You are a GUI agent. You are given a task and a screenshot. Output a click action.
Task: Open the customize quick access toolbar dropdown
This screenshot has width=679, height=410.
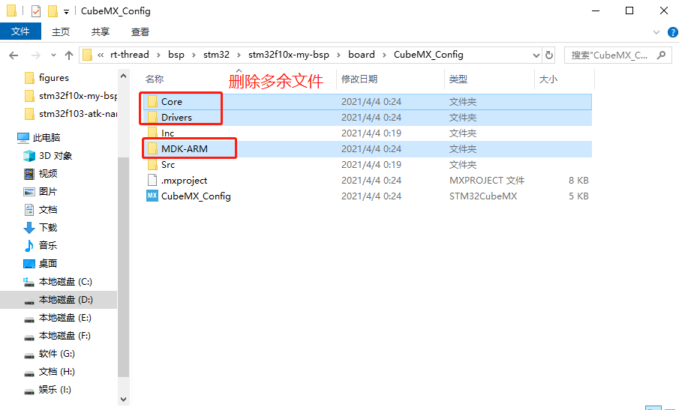point(66,12)
